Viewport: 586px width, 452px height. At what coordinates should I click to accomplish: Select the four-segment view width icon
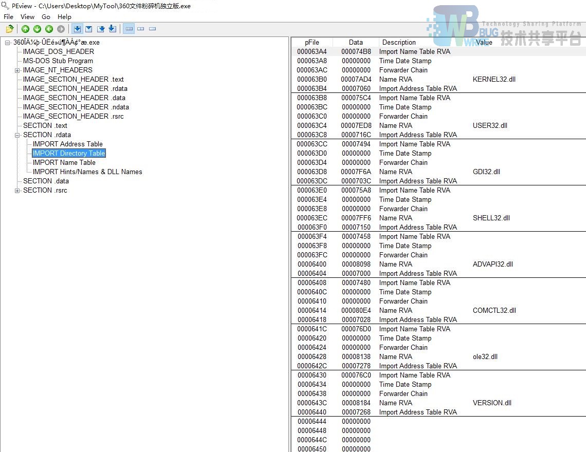tap(129, 29)
